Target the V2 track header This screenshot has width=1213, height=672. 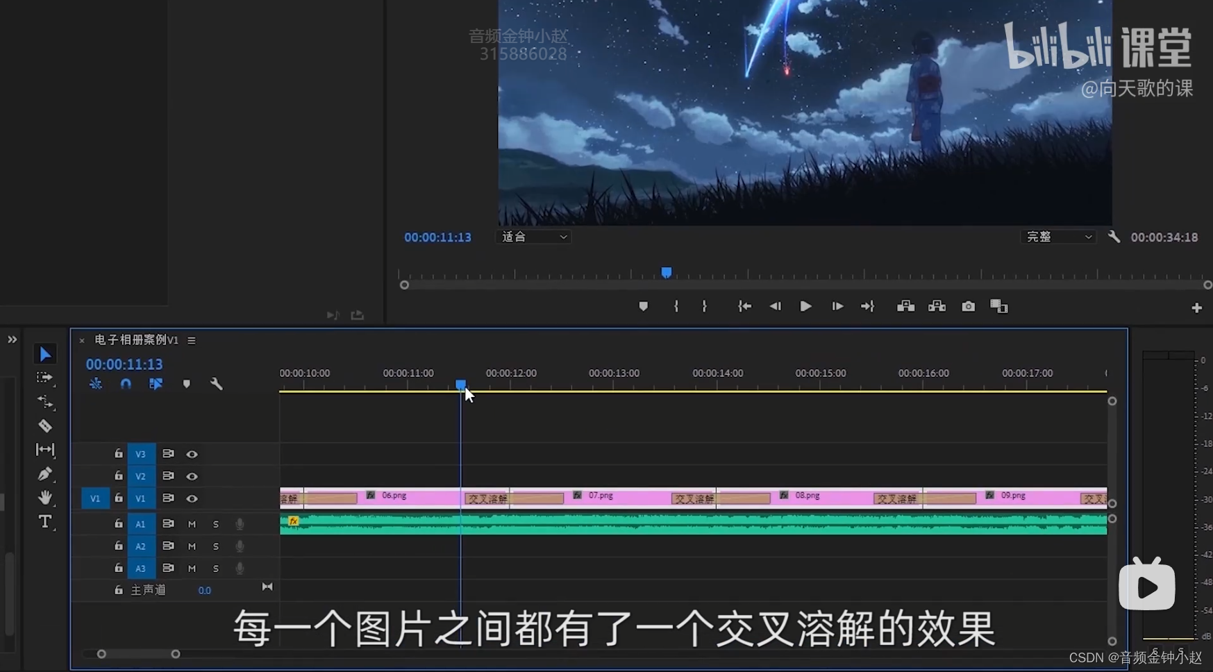(x=141, y=476)
